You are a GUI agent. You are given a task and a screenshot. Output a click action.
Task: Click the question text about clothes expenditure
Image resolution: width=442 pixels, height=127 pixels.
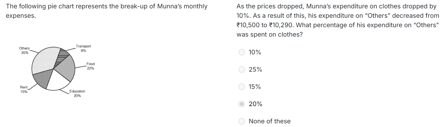pyautogui.click(x=338, y=20)
